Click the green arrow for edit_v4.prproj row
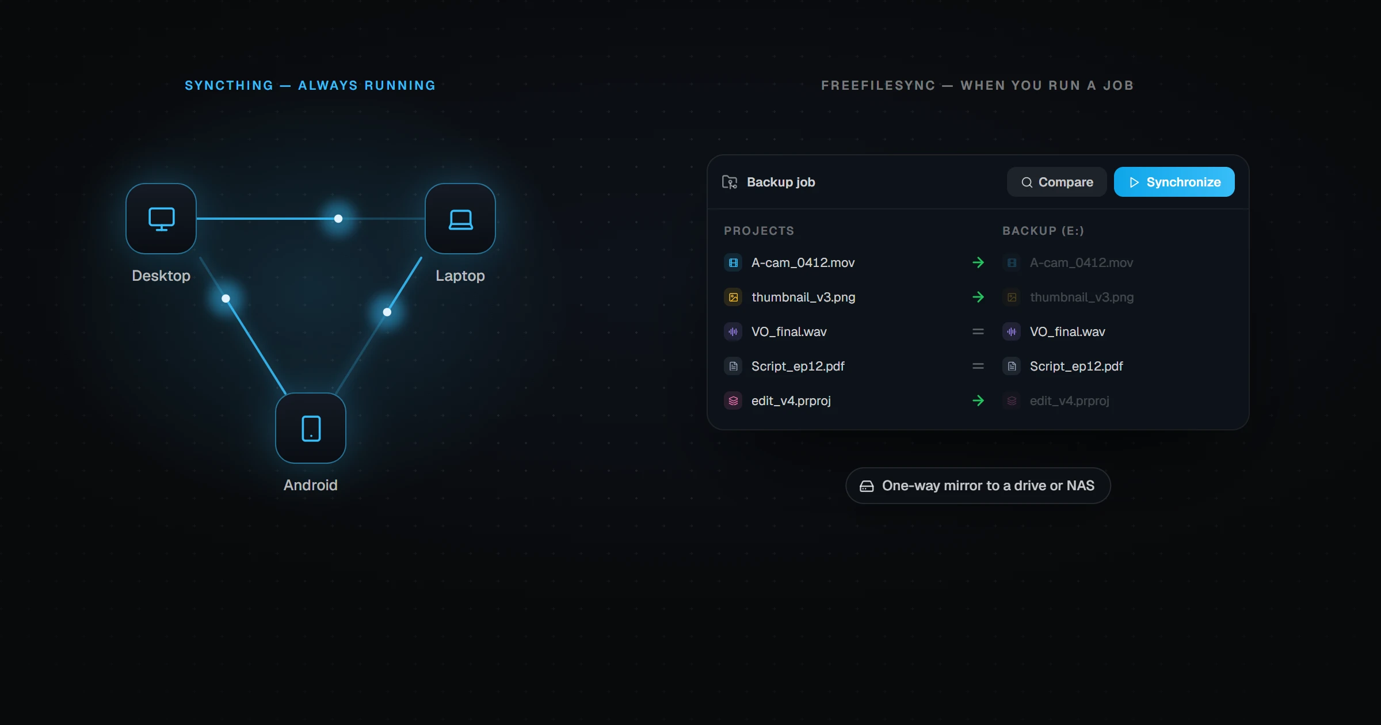Image resolution: width=1381 pixels, height=725 pixels. point(978,400)
